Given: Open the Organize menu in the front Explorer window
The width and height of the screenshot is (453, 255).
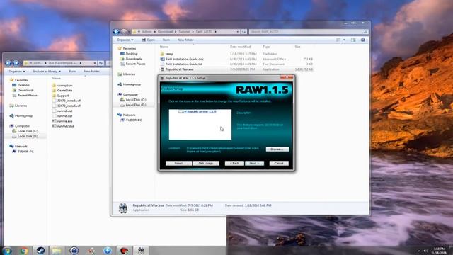Looking at the screenshot, I should [125, 40].
